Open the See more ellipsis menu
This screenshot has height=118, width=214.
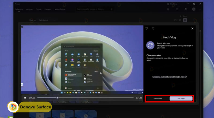pyautogui.click(x=200, y=9)
